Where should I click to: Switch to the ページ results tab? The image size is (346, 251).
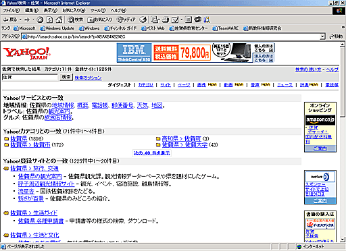[184, 85]
